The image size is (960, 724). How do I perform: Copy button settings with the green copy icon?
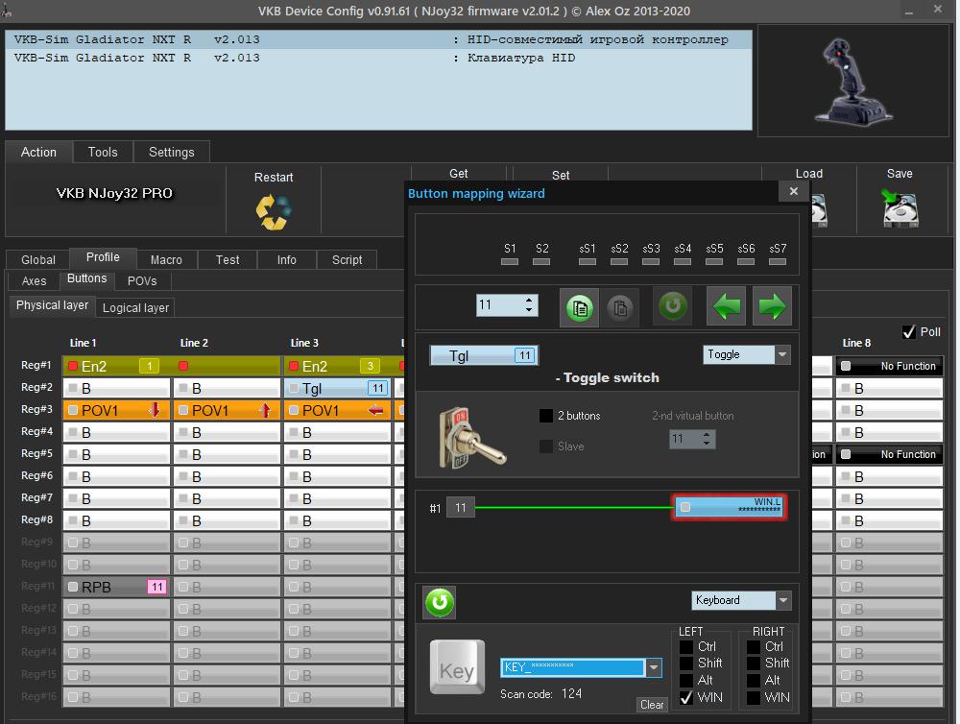click(x=579, y=306)
